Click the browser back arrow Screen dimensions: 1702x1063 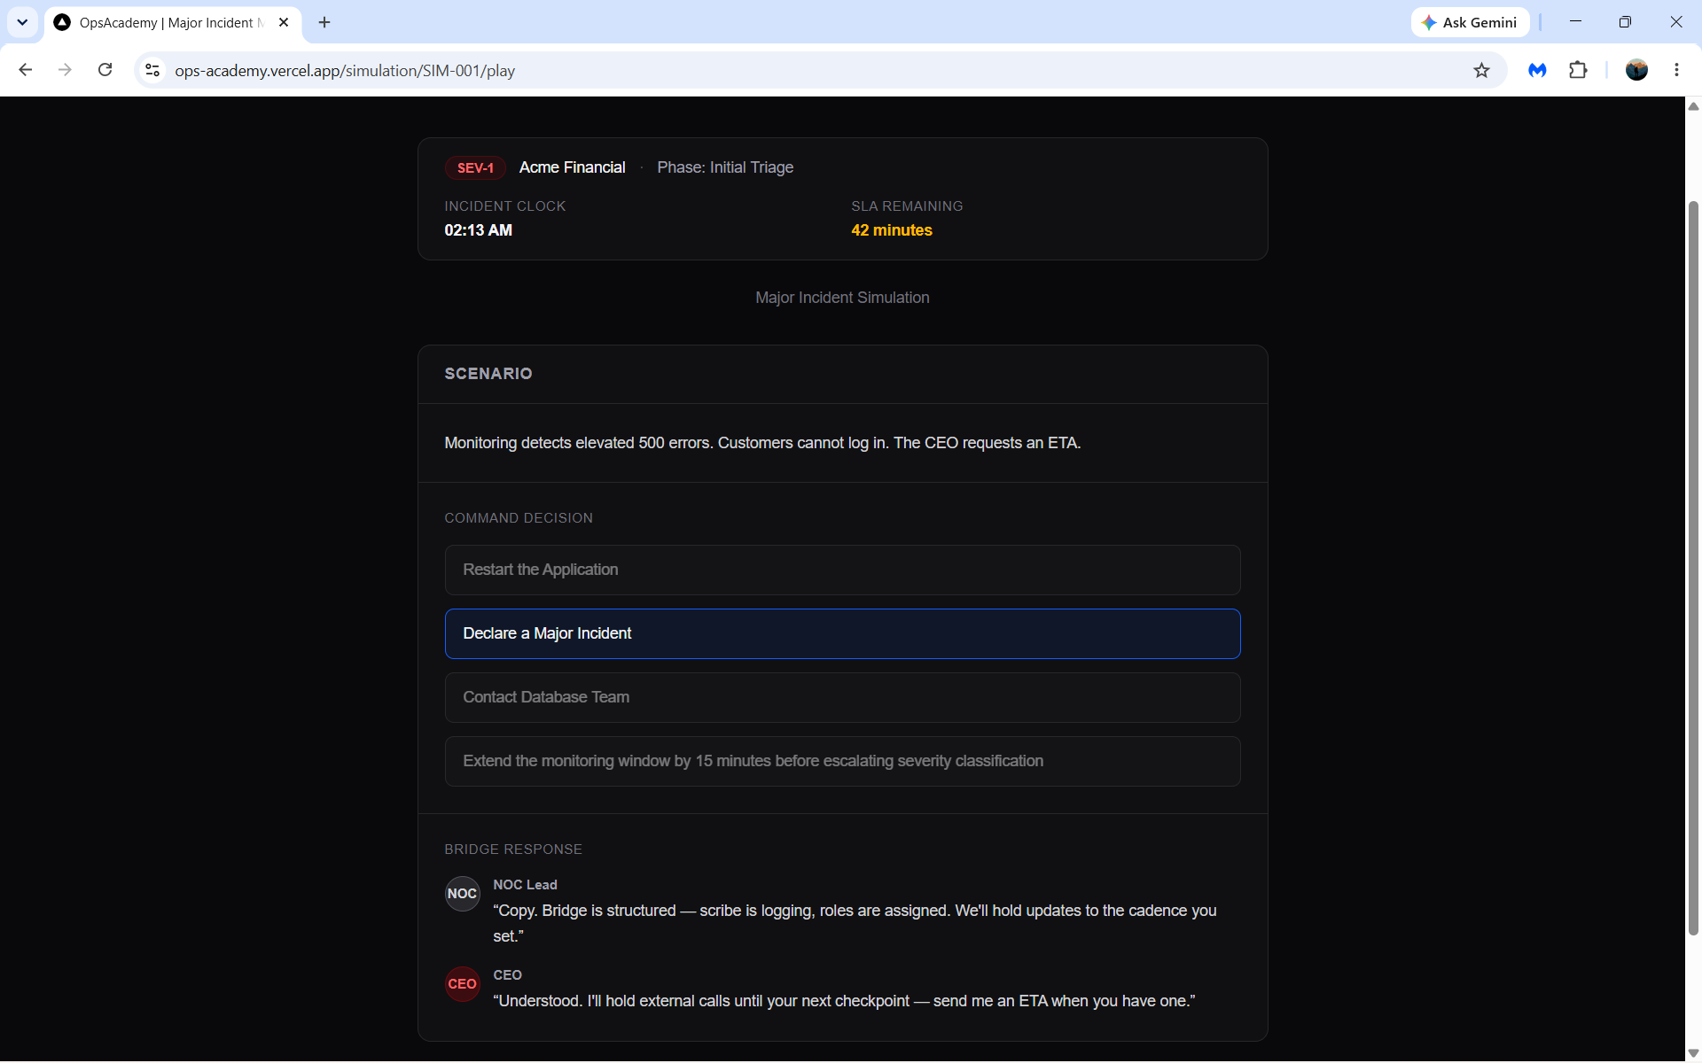(x=26, y=70)
